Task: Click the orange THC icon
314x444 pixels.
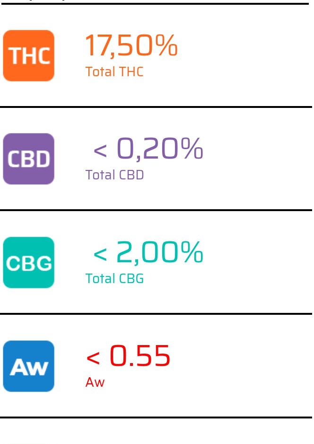Action: pos(28,55)
